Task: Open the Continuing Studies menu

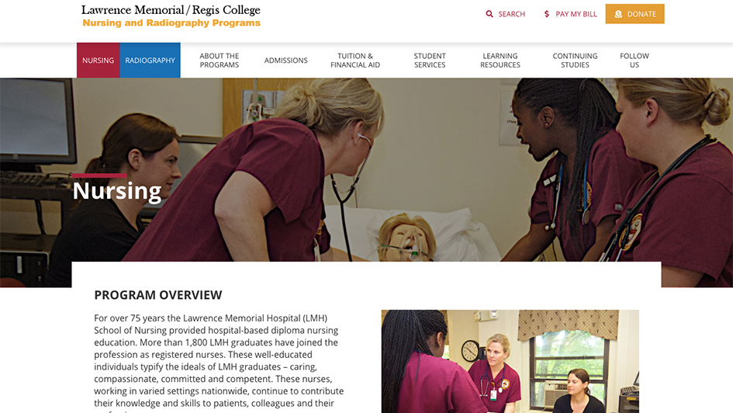Action: 575,61
